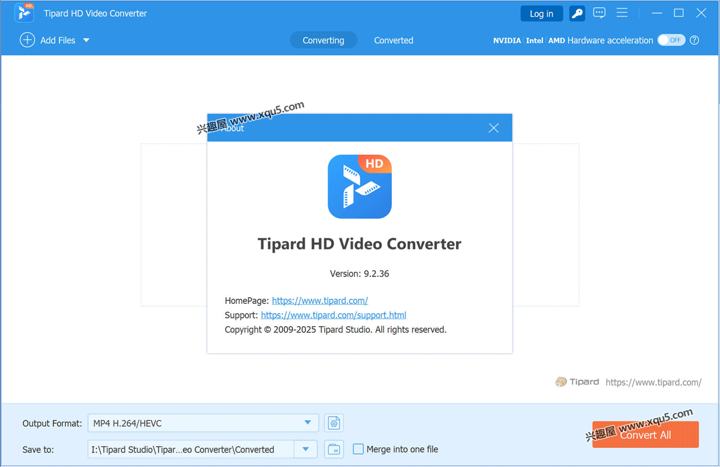Screen dimensions: 720x467
Task: Click the copyright Tipard Studio text
Action: point(335,329)
